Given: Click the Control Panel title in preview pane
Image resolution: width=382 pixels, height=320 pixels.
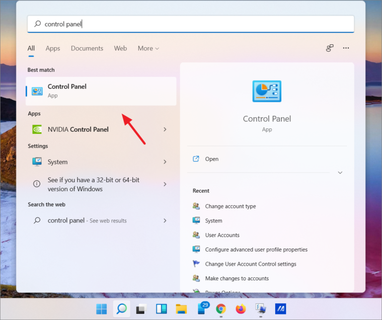Looking at the screenshot, I should pos(267,119).
